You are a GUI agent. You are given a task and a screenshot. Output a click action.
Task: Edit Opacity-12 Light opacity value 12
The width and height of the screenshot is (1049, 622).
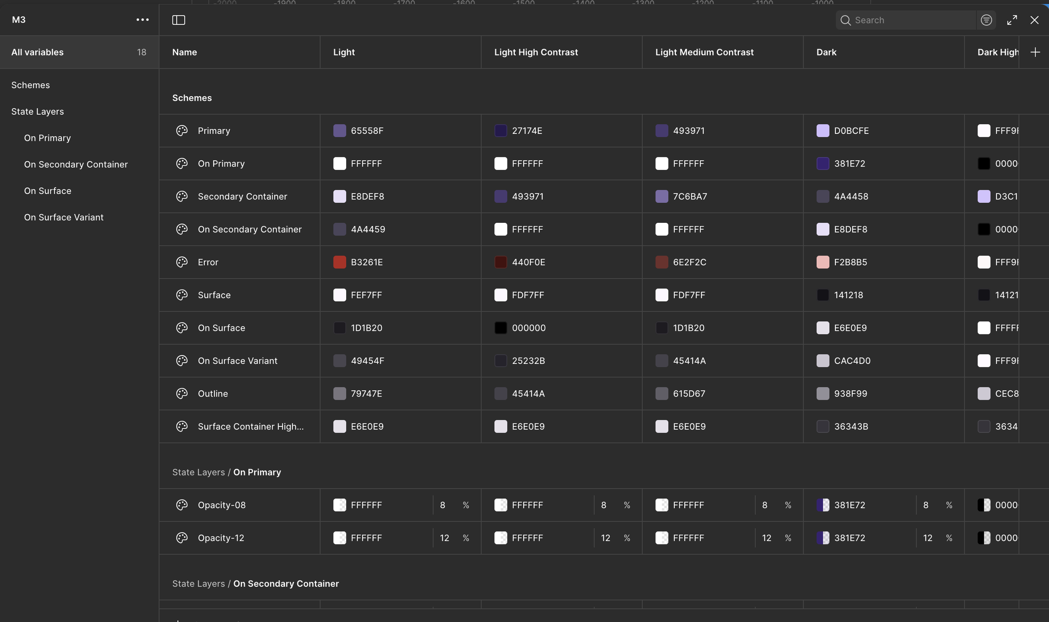click(x=445, y=538)
